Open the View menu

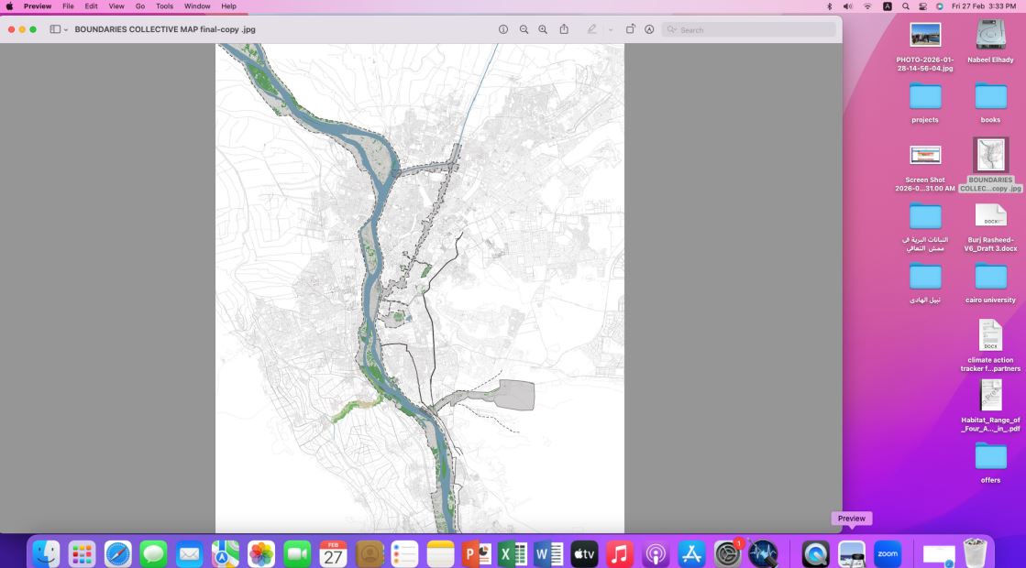pos(116,5)
